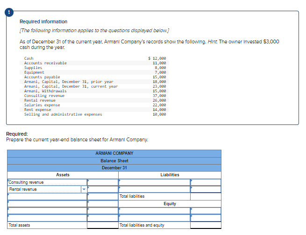The height and width of the screenshot is (235, 306).
Task: Click the 26,000 Rental revenue value
Action: click(159, 100)
